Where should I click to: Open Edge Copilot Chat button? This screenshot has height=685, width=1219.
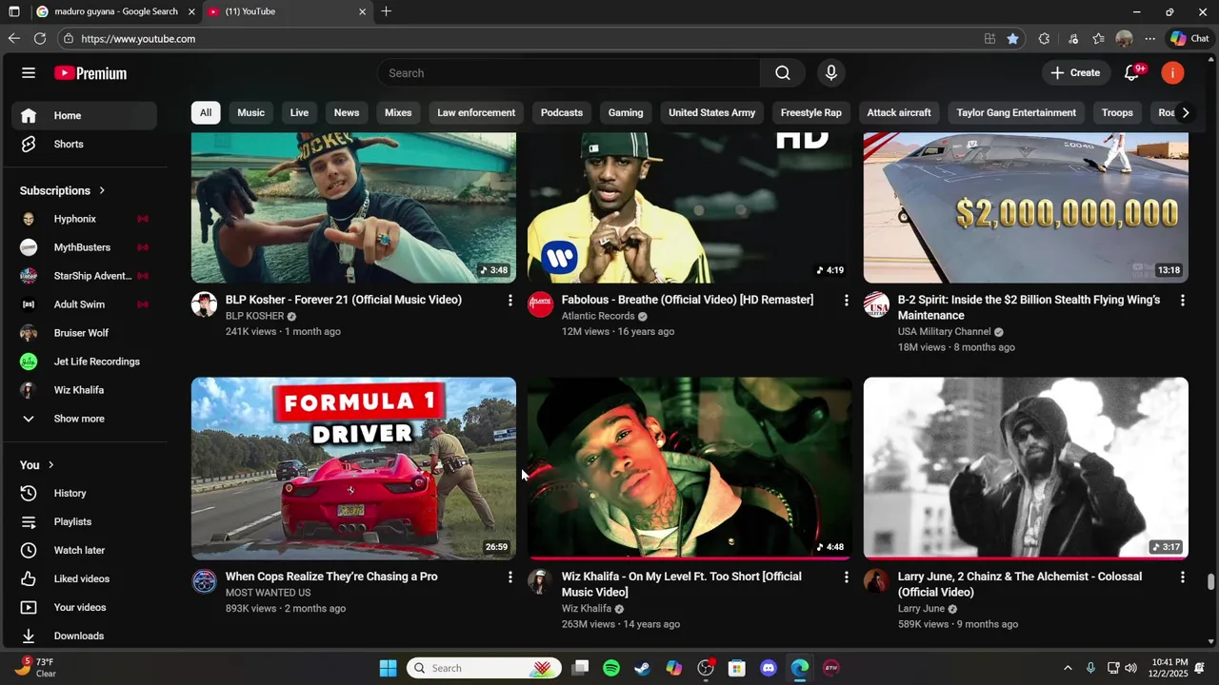pos(1189,39)
